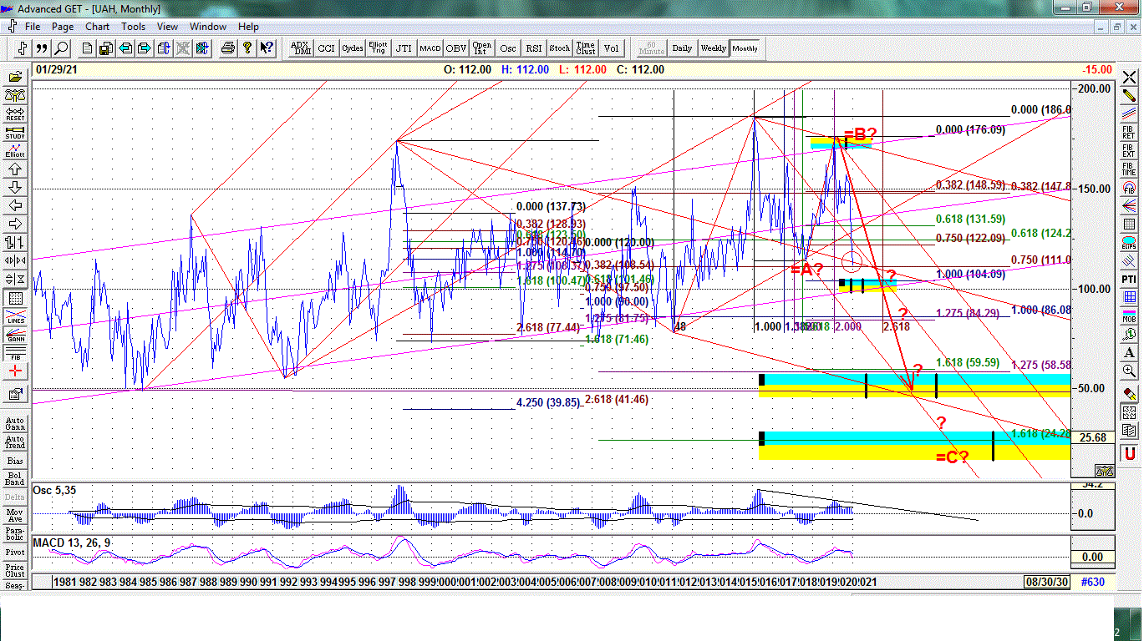Toggle the Osc indicator button
This screenshot has height=641, width=1144.
click(x=507, y=48)
